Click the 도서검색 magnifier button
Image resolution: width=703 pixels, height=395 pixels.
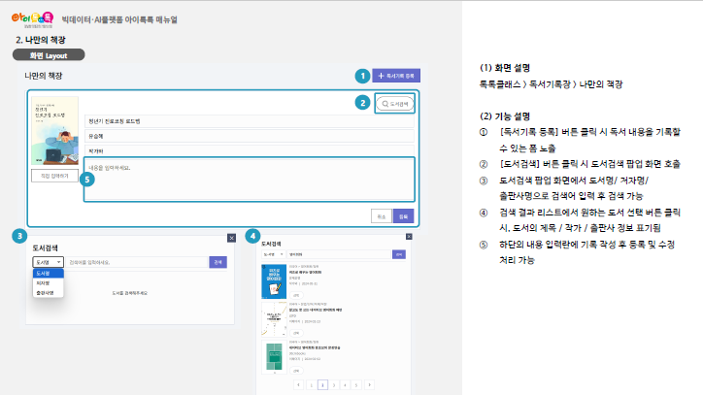(x=394, y=103)
